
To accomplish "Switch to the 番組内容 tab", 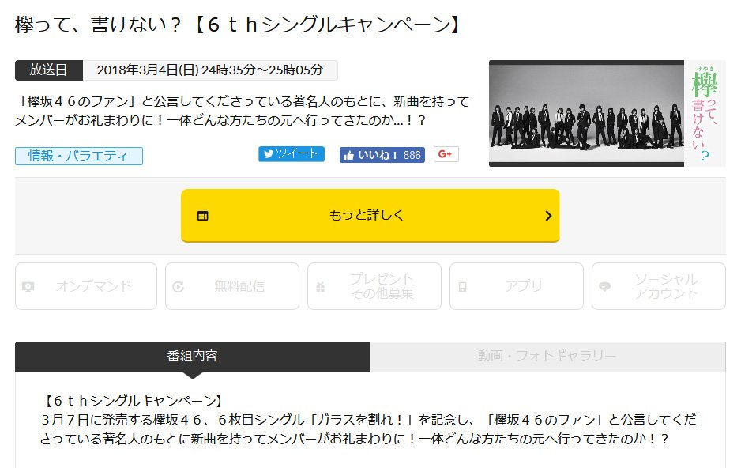I will click(193, 357).
